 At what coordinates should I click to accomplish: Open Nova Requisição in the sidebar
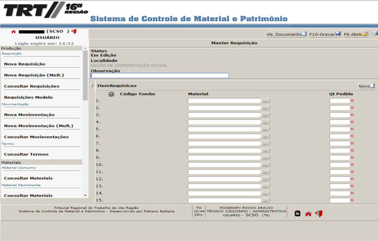click(25, 64)
